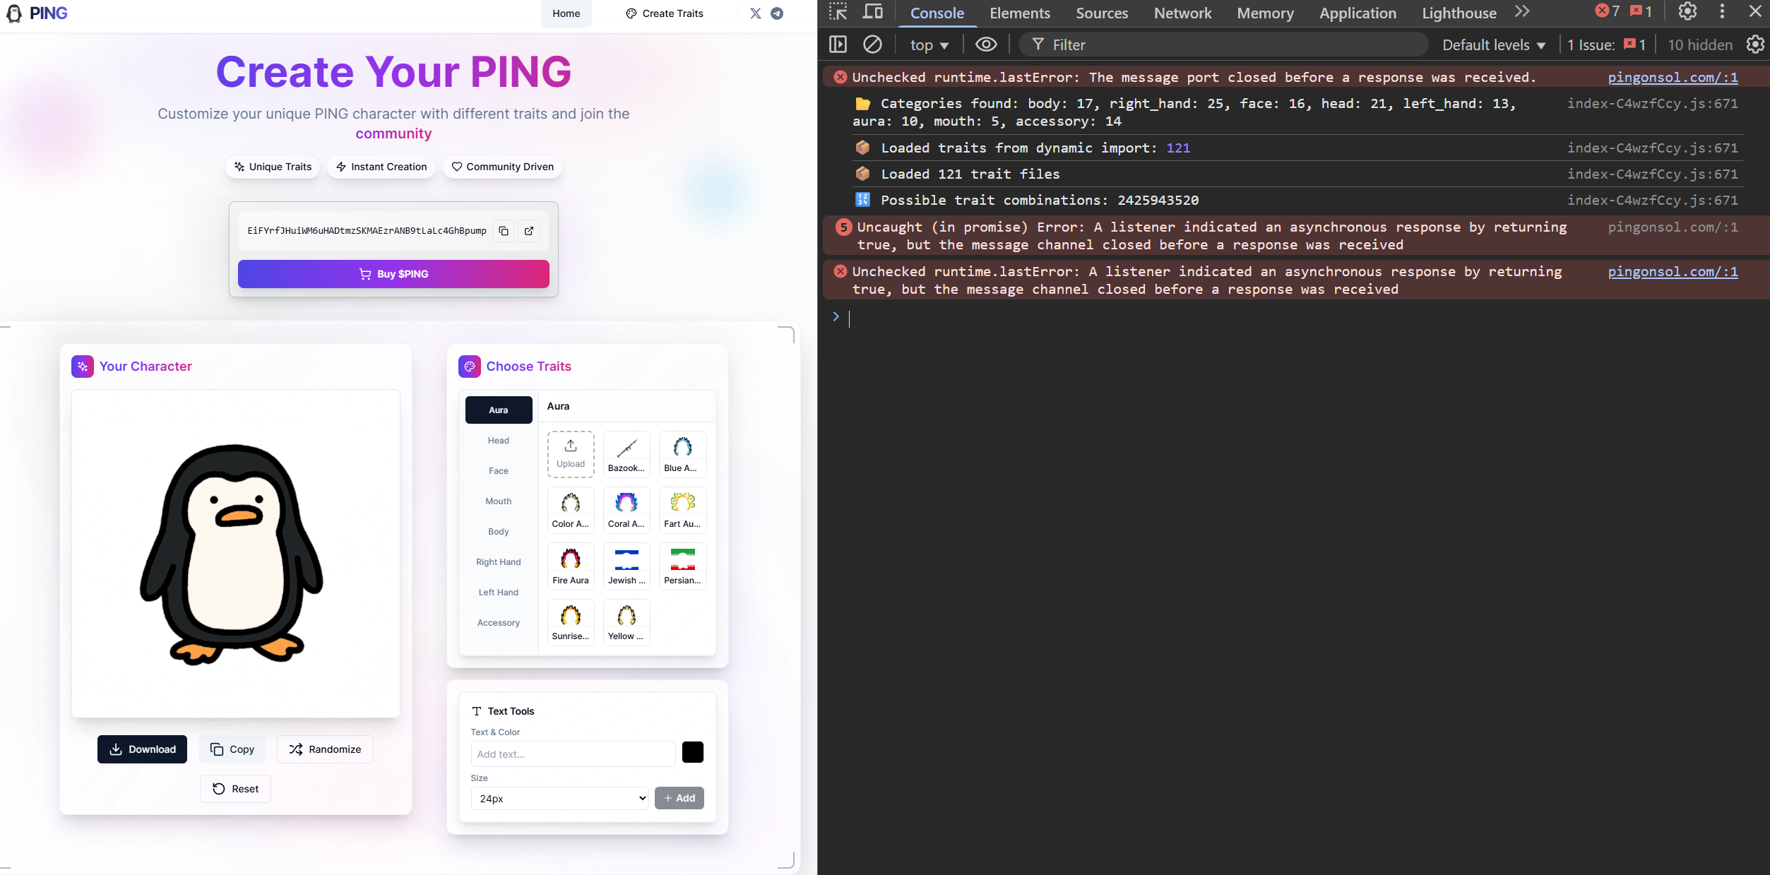
Task: Click the 1 Issue link
Action: (x=1606, y=45)
